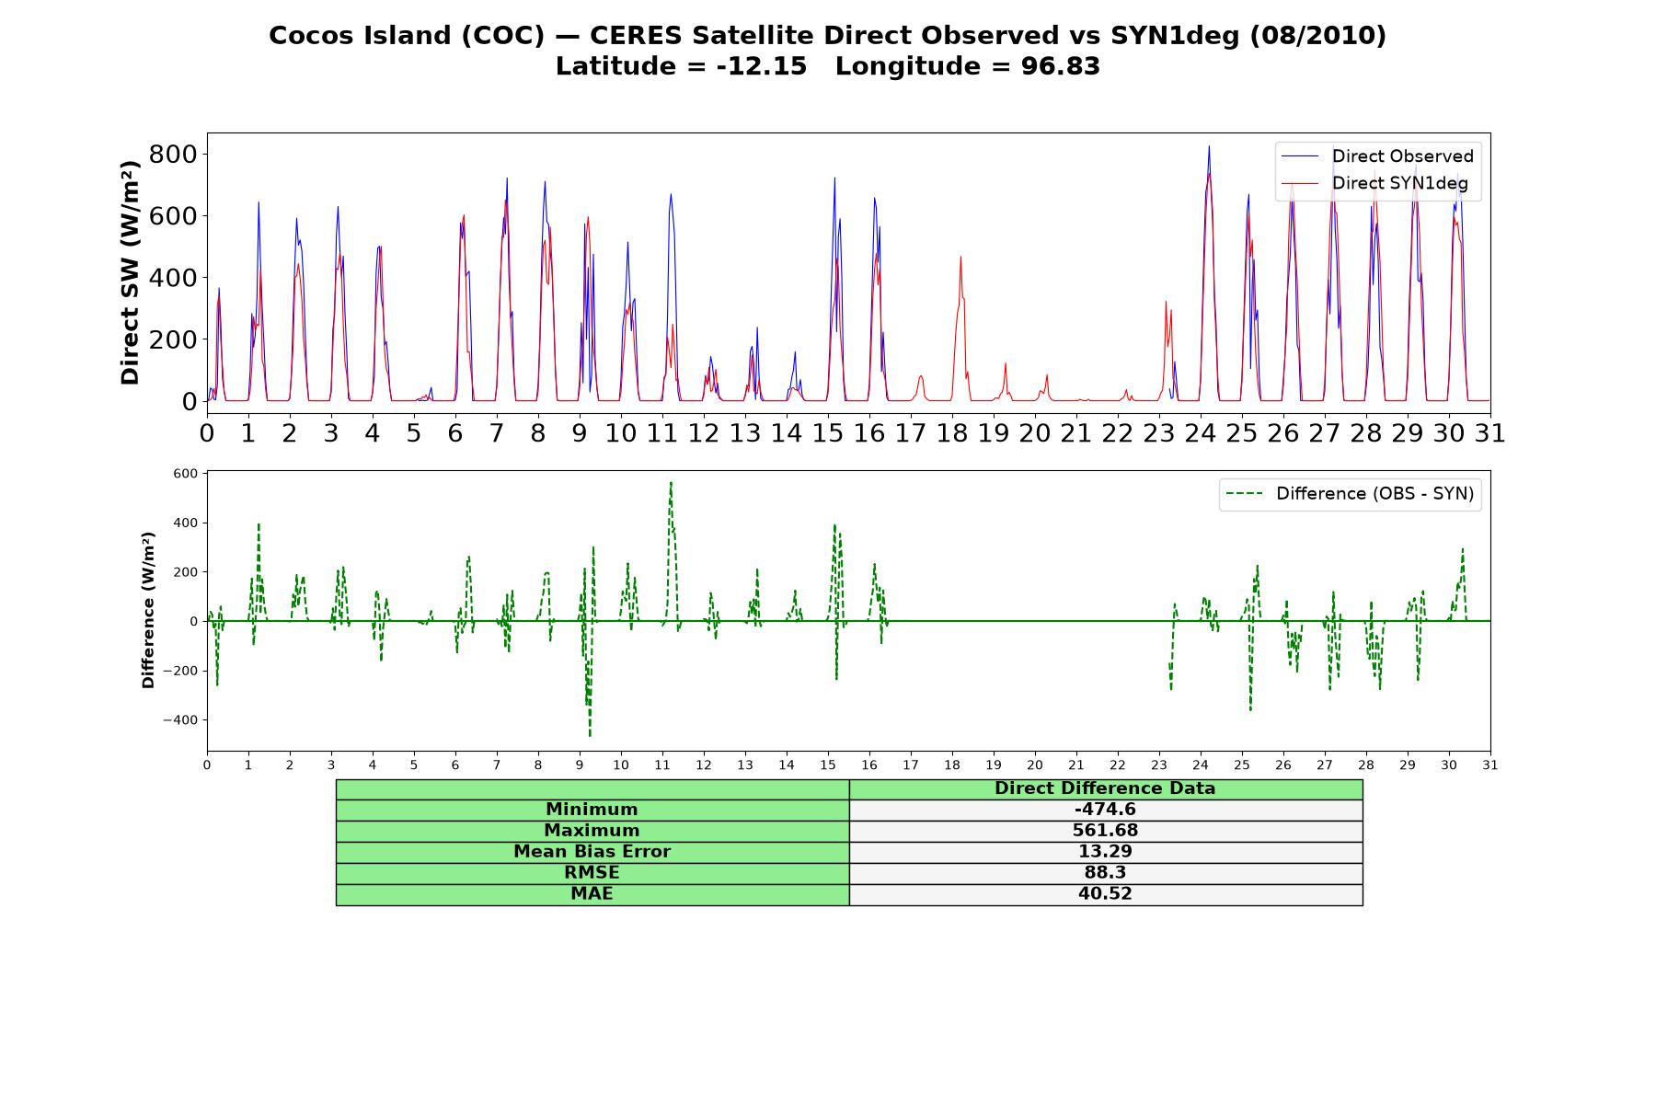The width and height of the screenshot is (1656, 1104).
Task: Click the Mean Bias Error value 13.29
Action: (1106, 852)
